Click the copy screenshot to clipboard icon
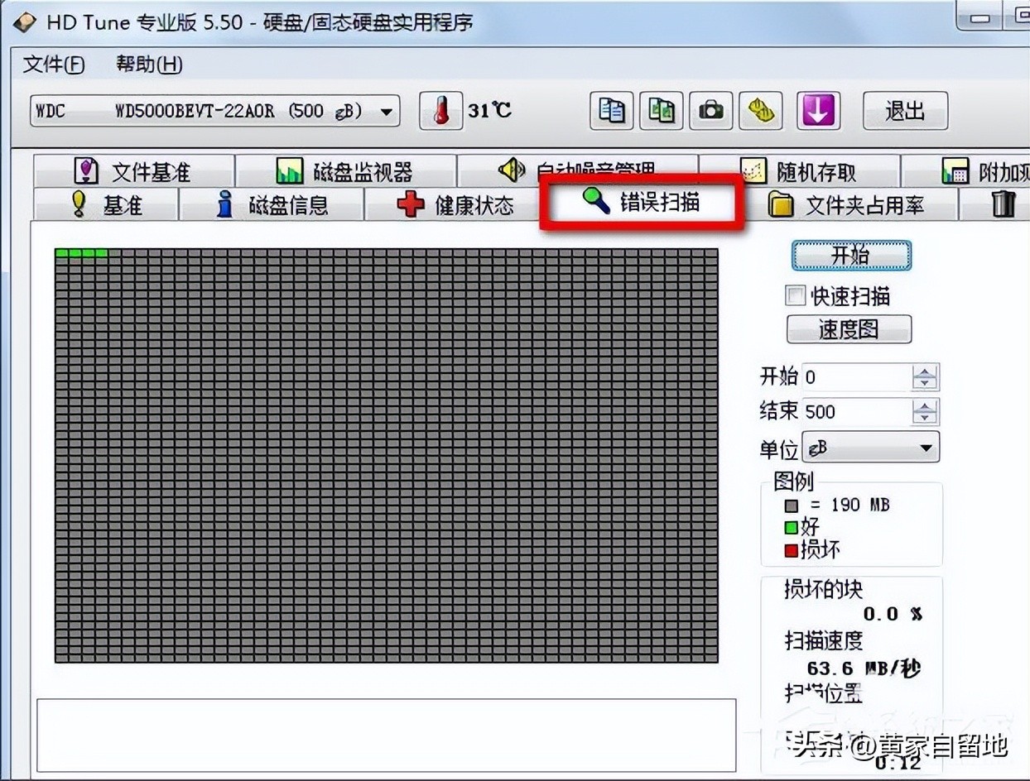The image size is (1030, 781). (x=662, y=111)
